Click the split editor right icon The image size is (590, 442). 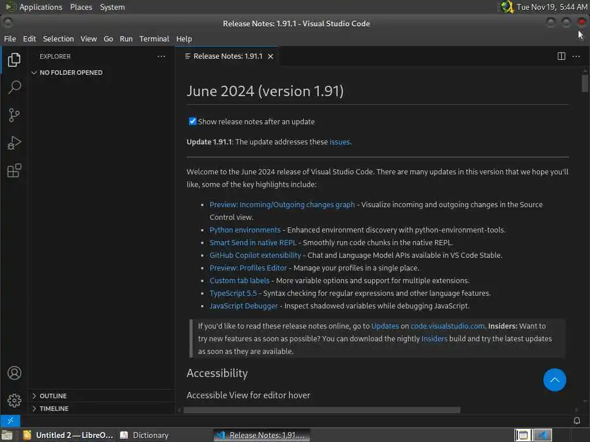coord(561,56)
